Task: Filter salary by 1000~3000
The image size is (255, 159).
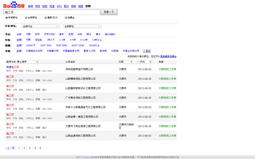Action: (x=46, y=46)
